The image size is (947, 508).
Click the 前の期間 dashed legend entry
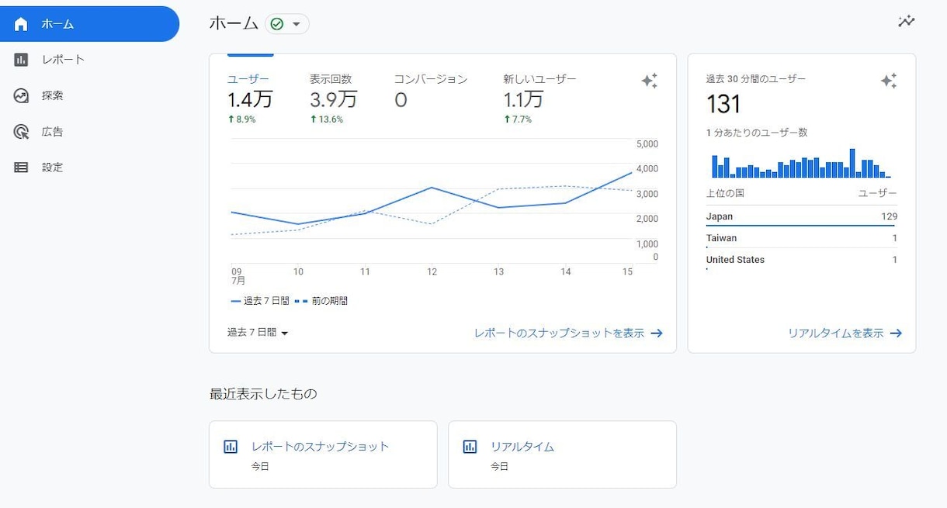click(321, 301)
